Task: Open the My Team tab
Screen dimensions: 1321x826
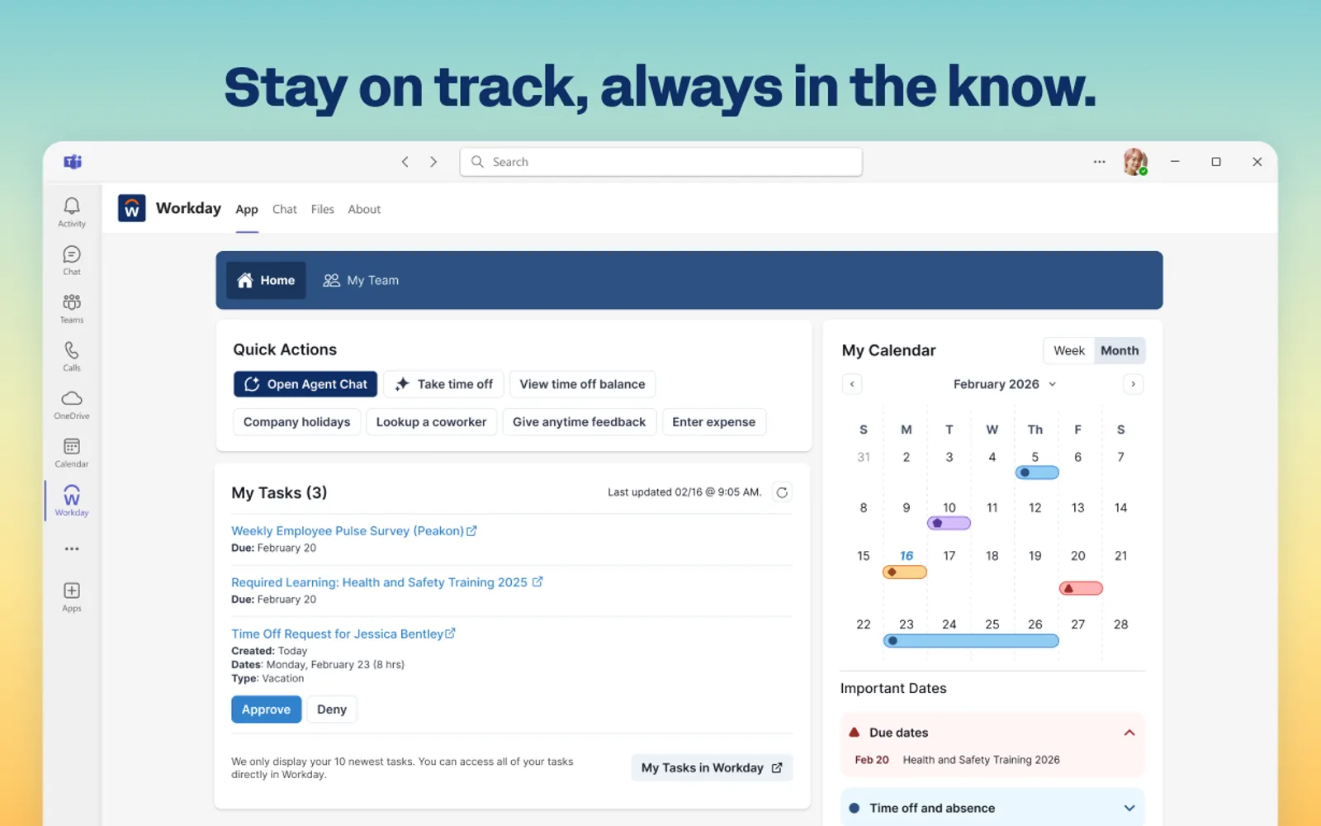Action: point(361,280)
